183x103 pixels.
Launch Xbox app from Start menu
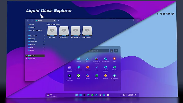[x=79, y=77]
